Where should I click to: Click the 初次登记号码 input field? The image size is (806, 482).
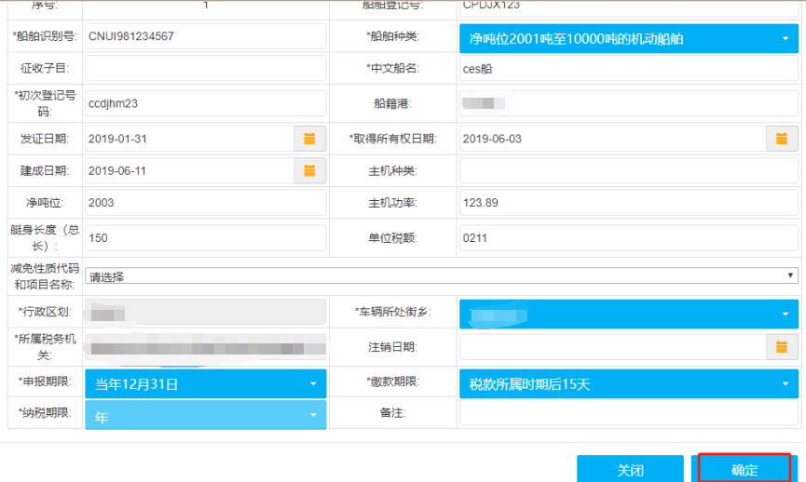pos(206,103)
